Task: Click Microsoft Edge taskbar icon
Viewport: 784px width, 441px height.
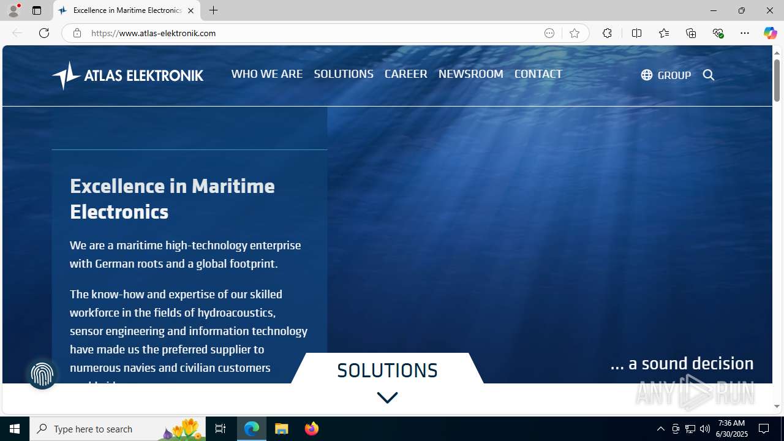Action: pos(252,429)
